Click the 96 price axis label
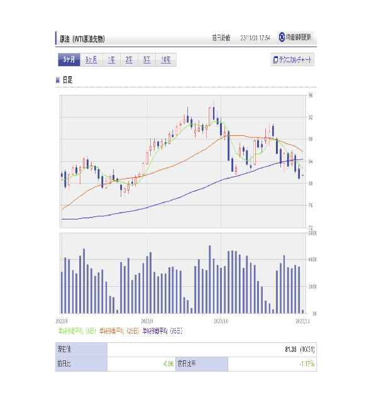 click(x=311, y=96)
